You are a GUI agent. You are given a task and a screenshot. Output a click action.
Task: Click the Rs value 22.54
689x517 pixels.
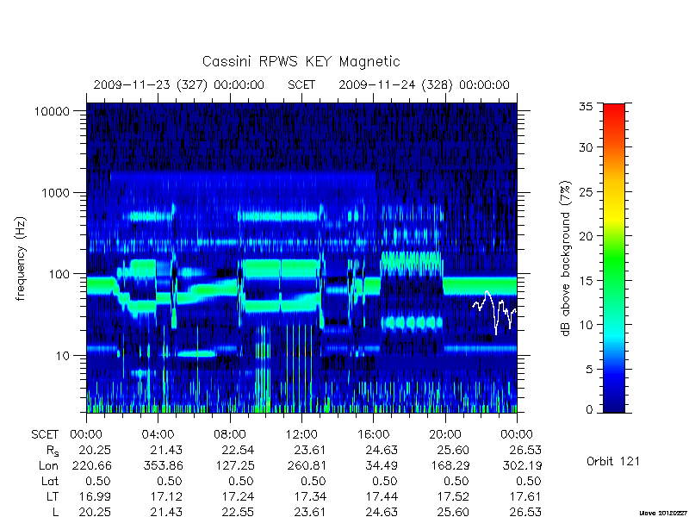pyautogui.click(x=238, y=450)
